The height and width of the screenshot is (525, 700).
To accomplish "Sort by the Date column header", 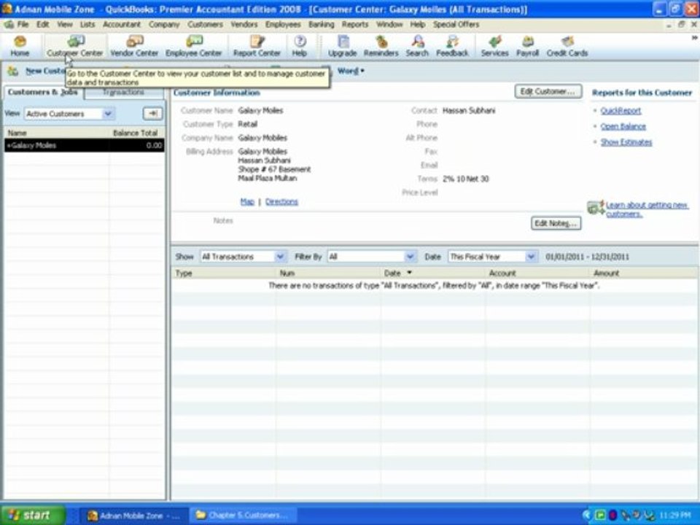I will point(432,273).
